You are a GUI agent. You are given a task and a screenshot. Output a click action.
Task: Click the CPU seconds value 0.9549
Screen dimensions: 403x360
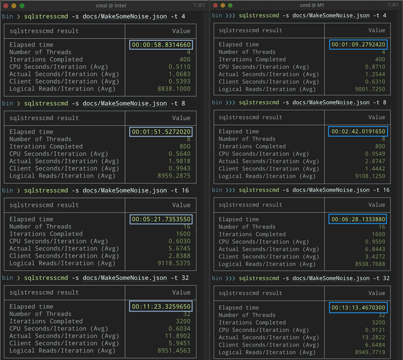coord(375,154)
